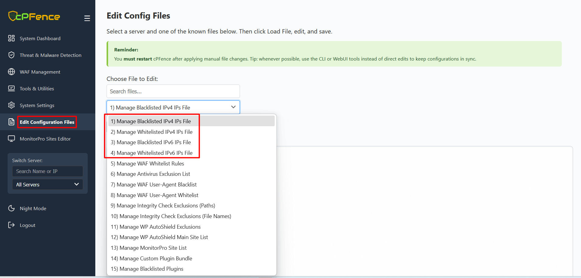The height and width of the screenshot is (278, 581).
Task: Focus the Search Name or IP field
Action: pos(48,171)
